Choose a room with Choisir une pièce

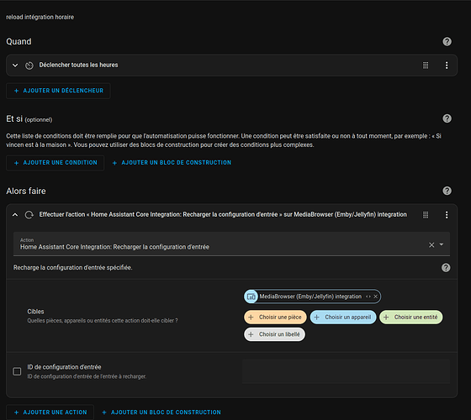click(275, 318)
